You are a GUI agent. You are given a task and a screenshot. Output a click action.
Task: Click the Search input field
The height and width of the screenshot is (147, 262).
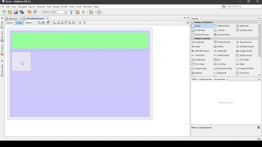point(244,7)
